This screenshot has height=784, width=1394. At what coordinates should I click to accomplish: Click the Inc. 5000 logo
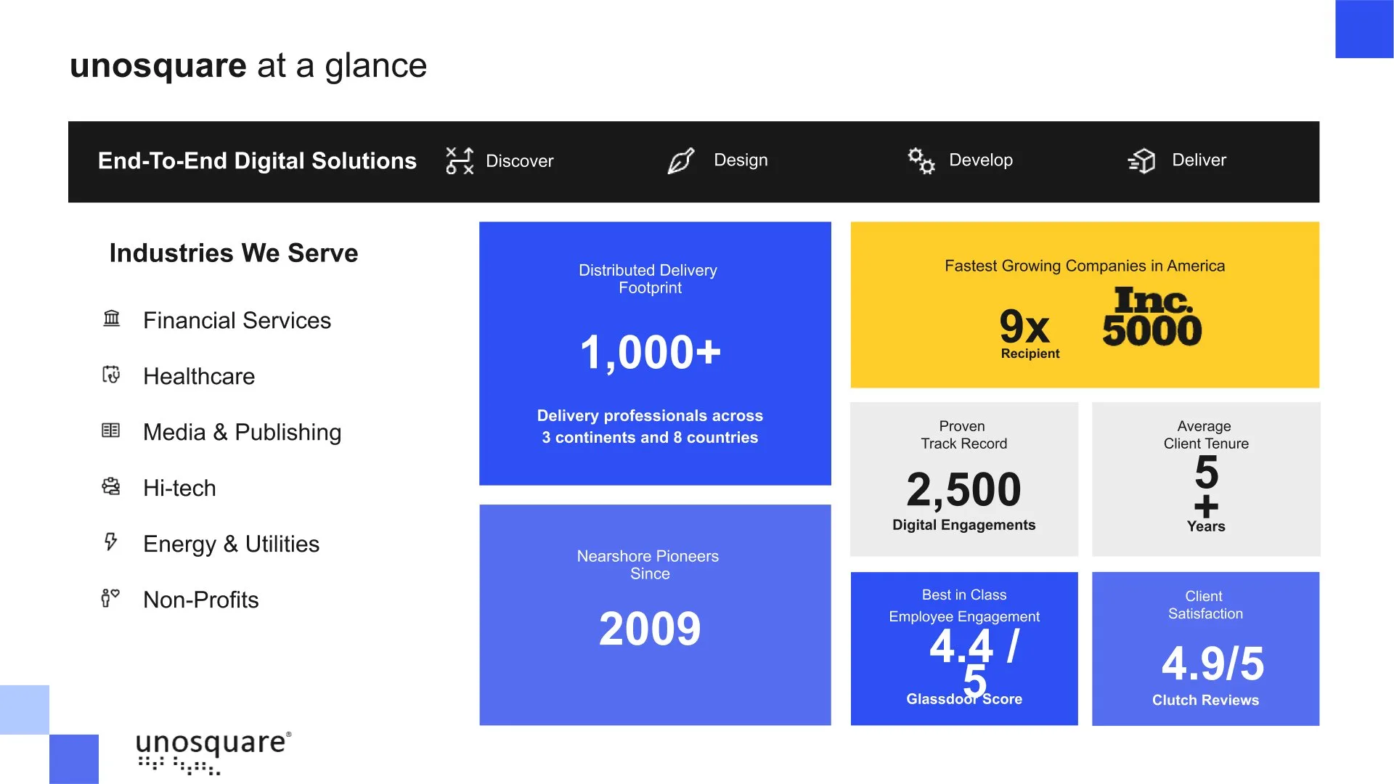tap(1152, 316)
